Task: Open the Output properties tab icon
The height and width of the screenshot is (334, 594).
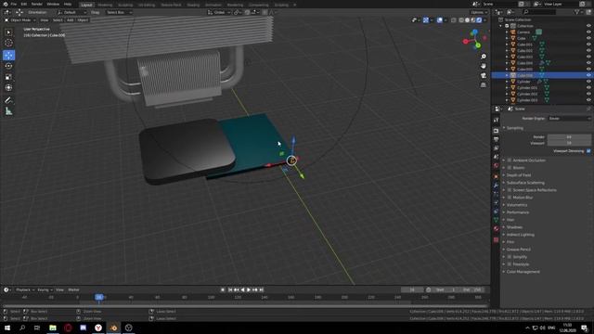Action: (496, 139)
